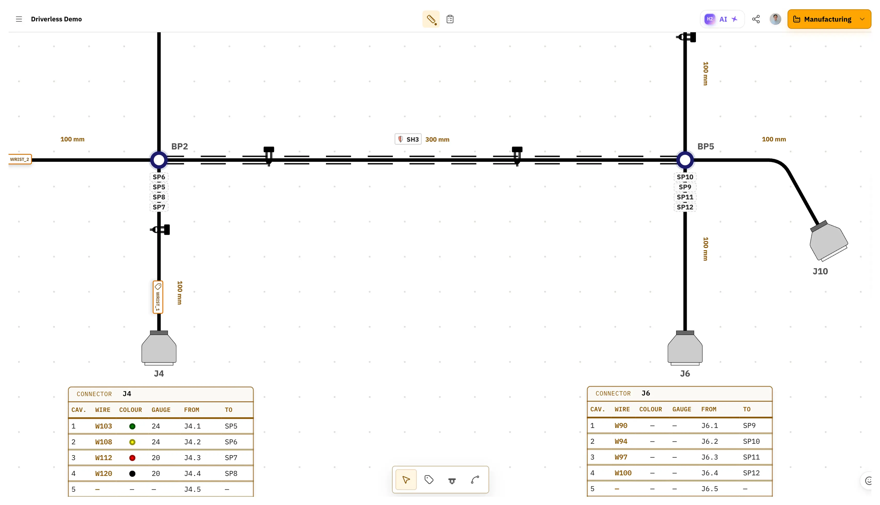
Task: Open the clipboard list icon
Action: 450,19
